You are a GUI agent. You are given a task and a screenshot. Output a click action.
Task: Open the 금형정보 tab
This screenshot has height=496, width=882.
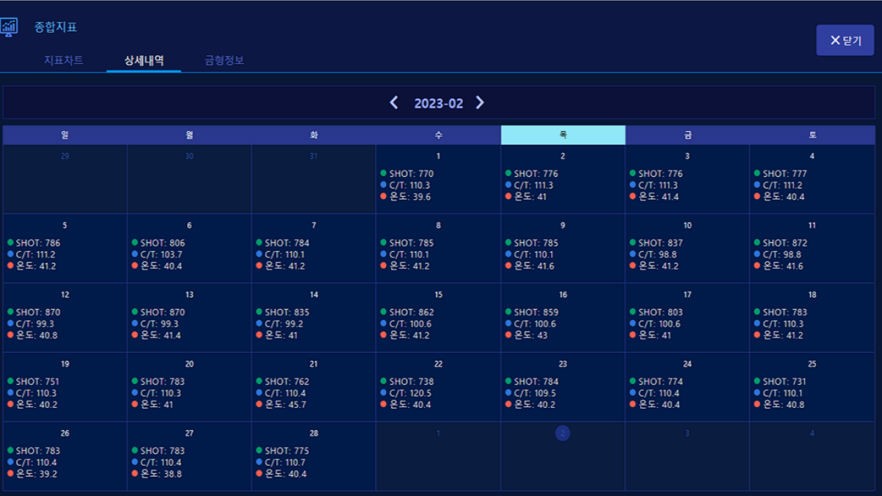224,60
